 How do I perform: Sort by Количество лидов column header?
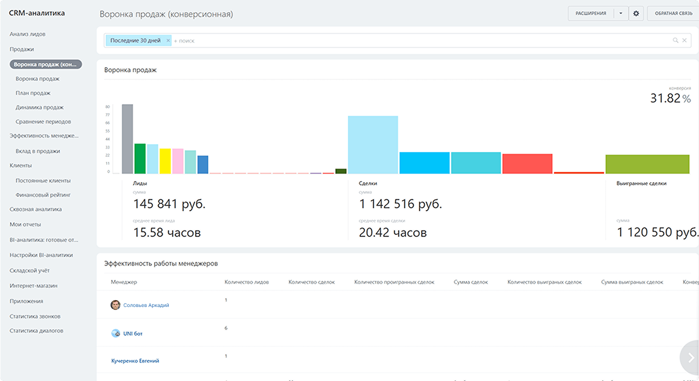pos(247,282)
